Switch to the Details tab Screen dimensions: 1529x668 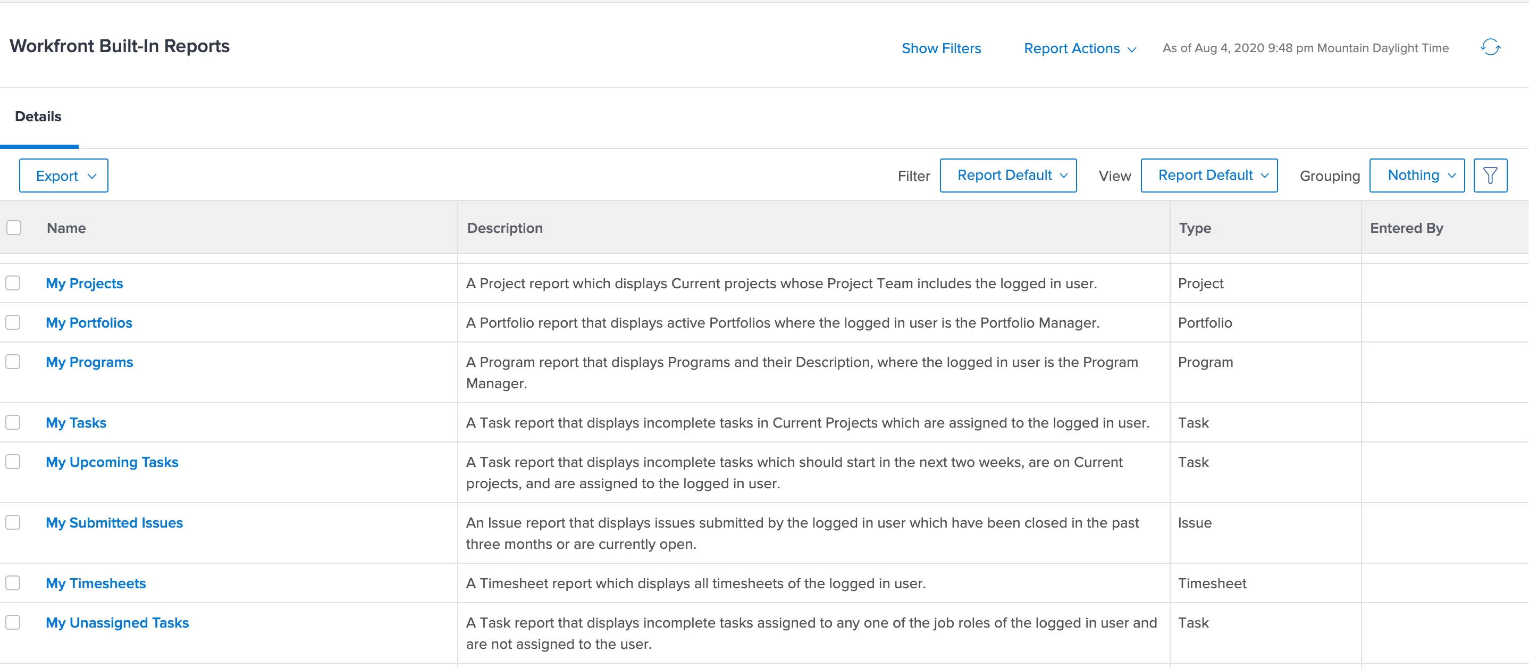click(x=38, y=117)
